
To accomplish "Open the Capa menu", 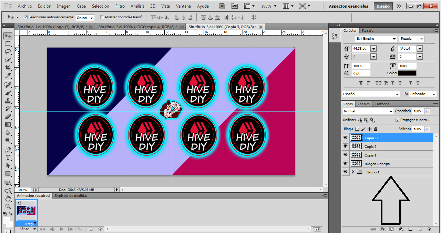I will pyautogui.click(x=81, y=6).
